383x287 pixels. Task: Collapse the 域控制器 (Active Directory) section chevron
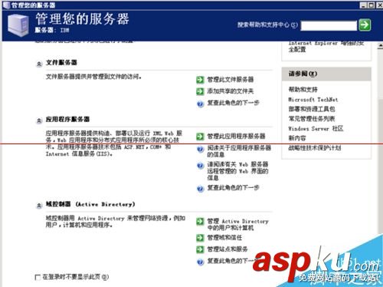click(39, 206)
